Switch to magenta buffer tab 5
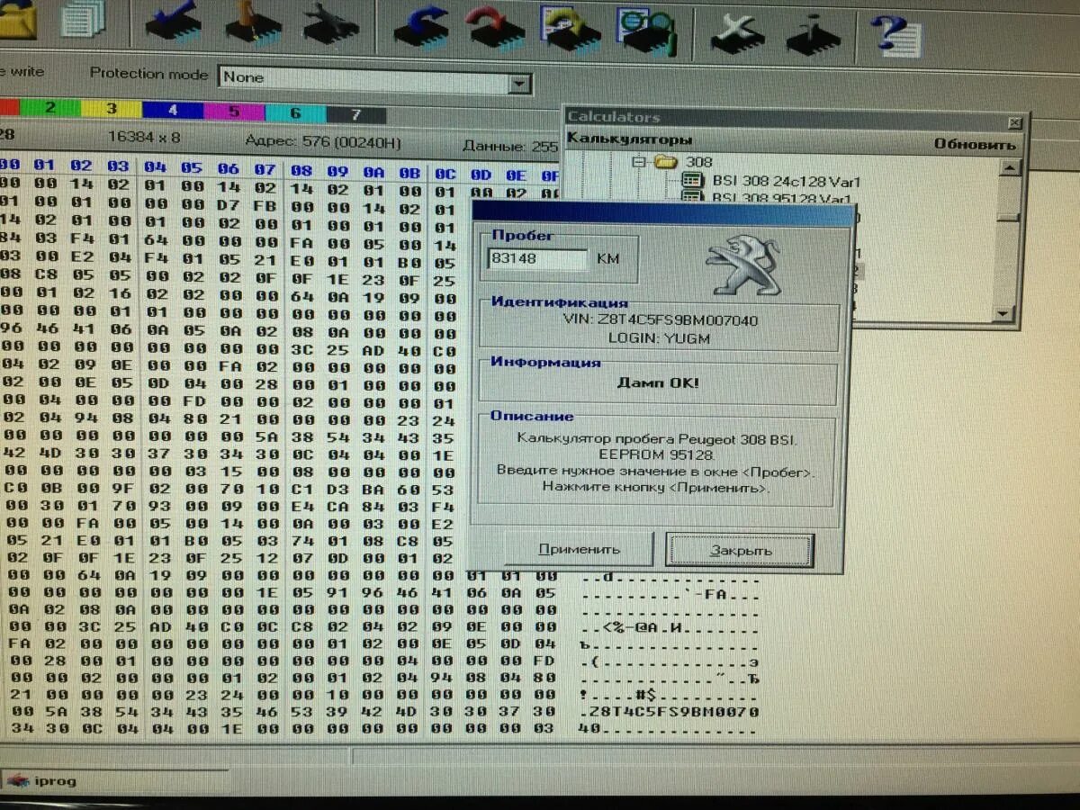Viewport: 1080px width, 810px height. pyautogui.click(x=234, y=112)
